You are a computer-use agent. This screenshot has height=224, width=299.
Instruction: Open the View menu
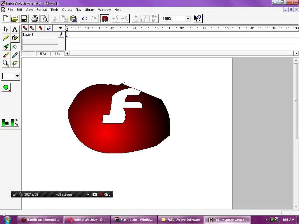pos(29,10)
